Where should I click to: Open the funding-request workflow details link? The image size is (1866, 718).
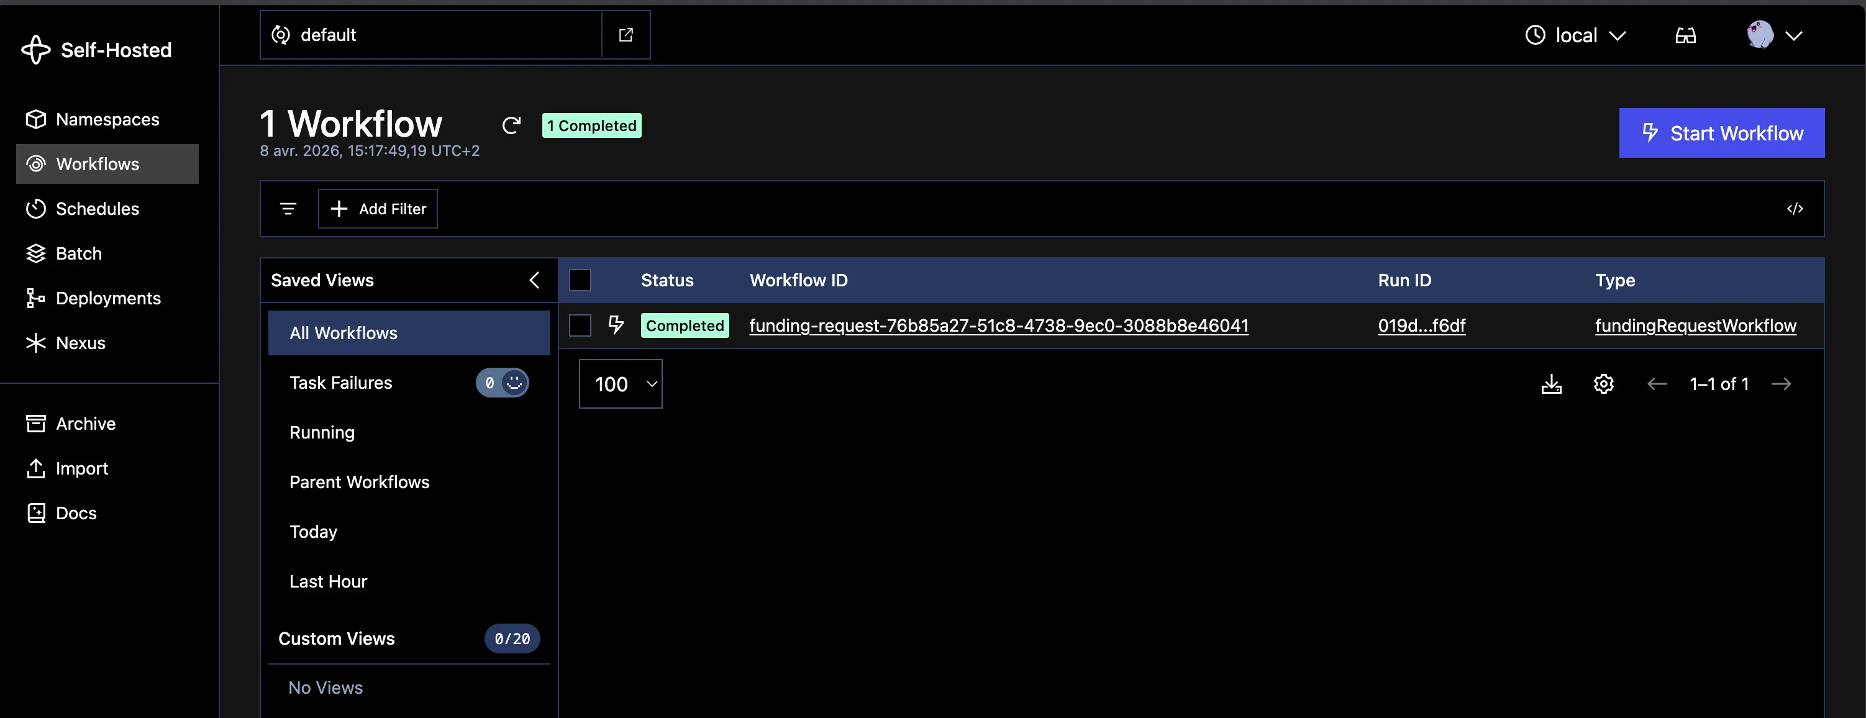[998, 325]
